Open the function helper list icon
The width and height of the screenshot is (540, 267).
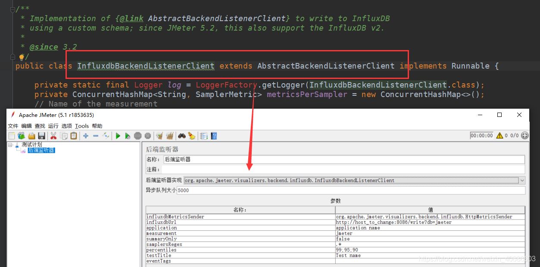coord(204,136)
